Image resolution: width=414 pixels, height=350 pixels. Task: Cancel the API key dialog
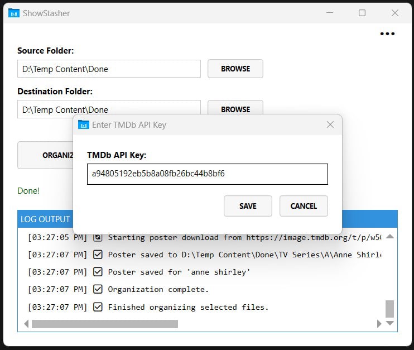[x=304, y=206]
